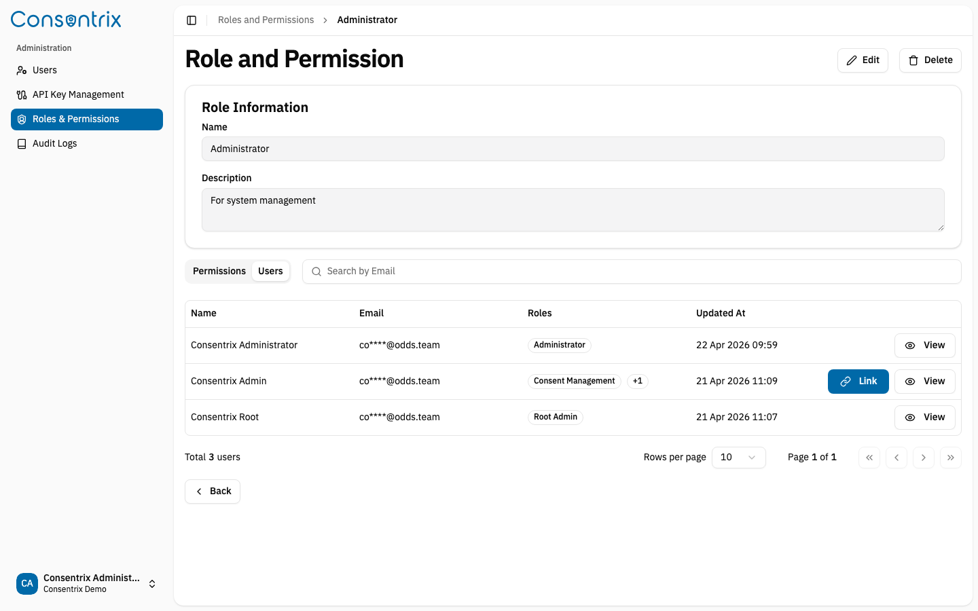Click the Description text area

[573, 210]
